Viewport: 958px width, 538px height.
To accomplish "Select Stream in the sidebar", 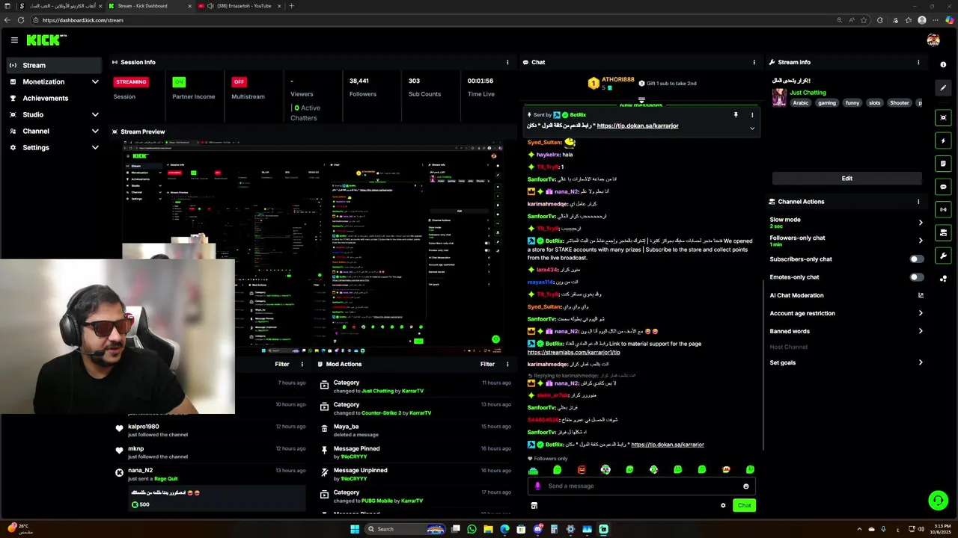I will coord(54,65).
